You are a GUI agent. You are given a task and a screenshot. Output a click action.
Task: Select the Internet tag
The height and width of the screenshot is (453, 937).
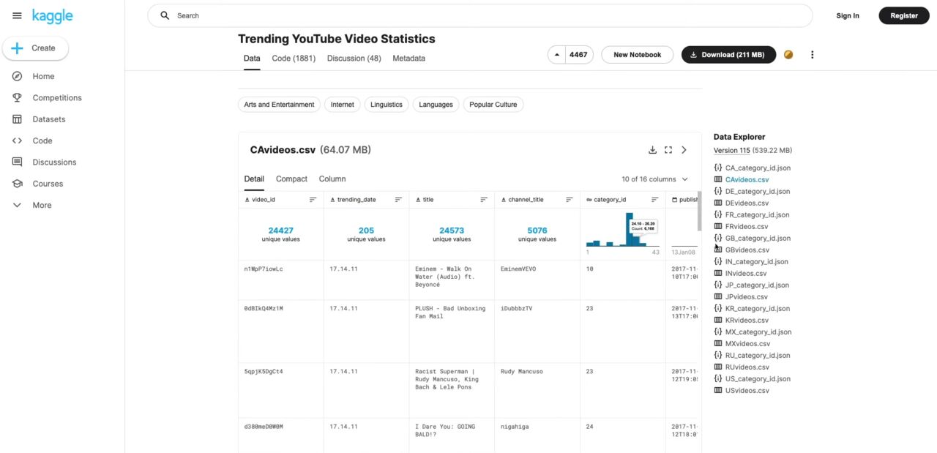(342, 105)
